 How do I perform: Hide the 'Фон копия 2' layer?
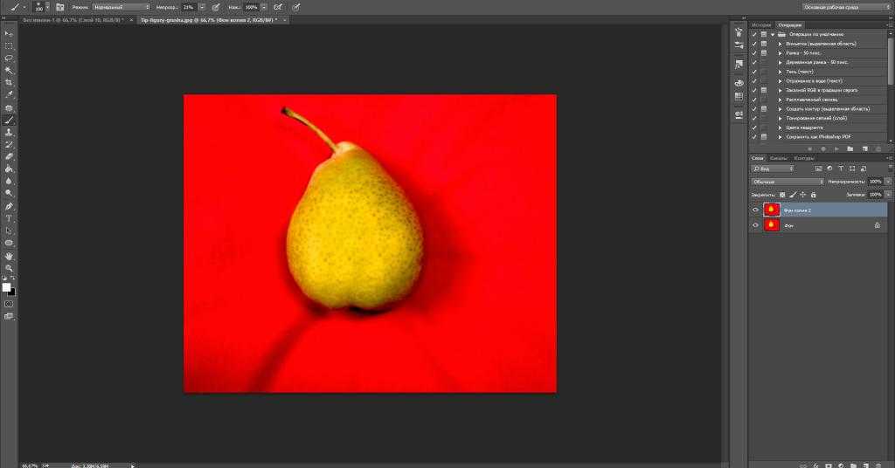click(756, 210)
